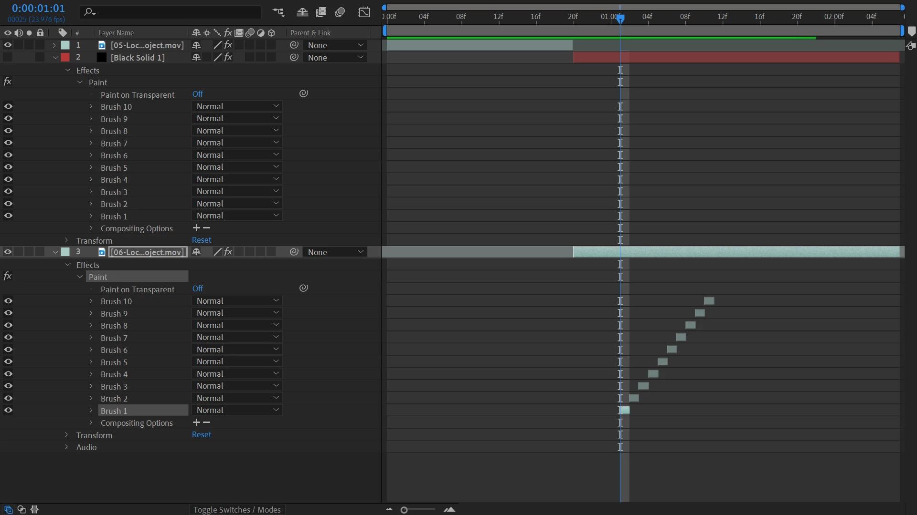Open the Graph Editor
The image size is (917, 515).
pos(364,12)
